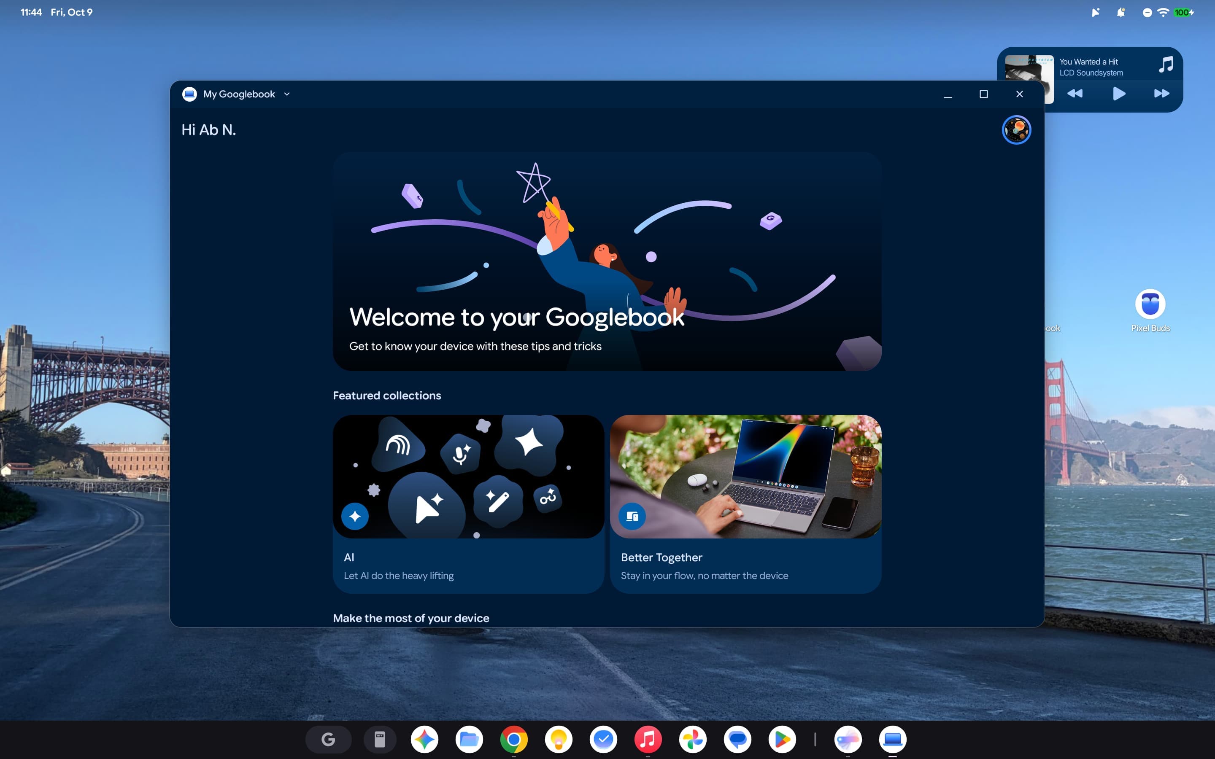The image size is (1215, 759).
Task: Open the Google search pill in the dock
Action: (328, 739)
